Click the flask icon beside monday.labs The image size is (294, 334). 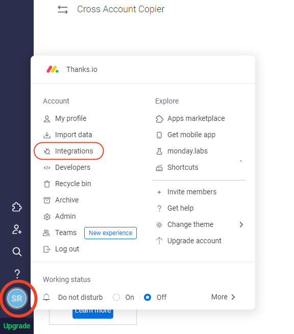(x=159, y=151)
